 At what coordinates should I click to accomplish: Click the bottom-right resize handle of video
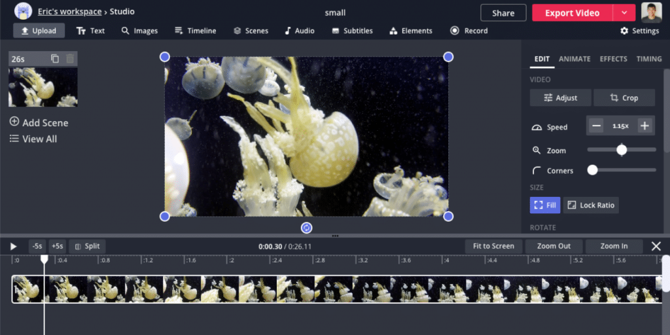448,217
